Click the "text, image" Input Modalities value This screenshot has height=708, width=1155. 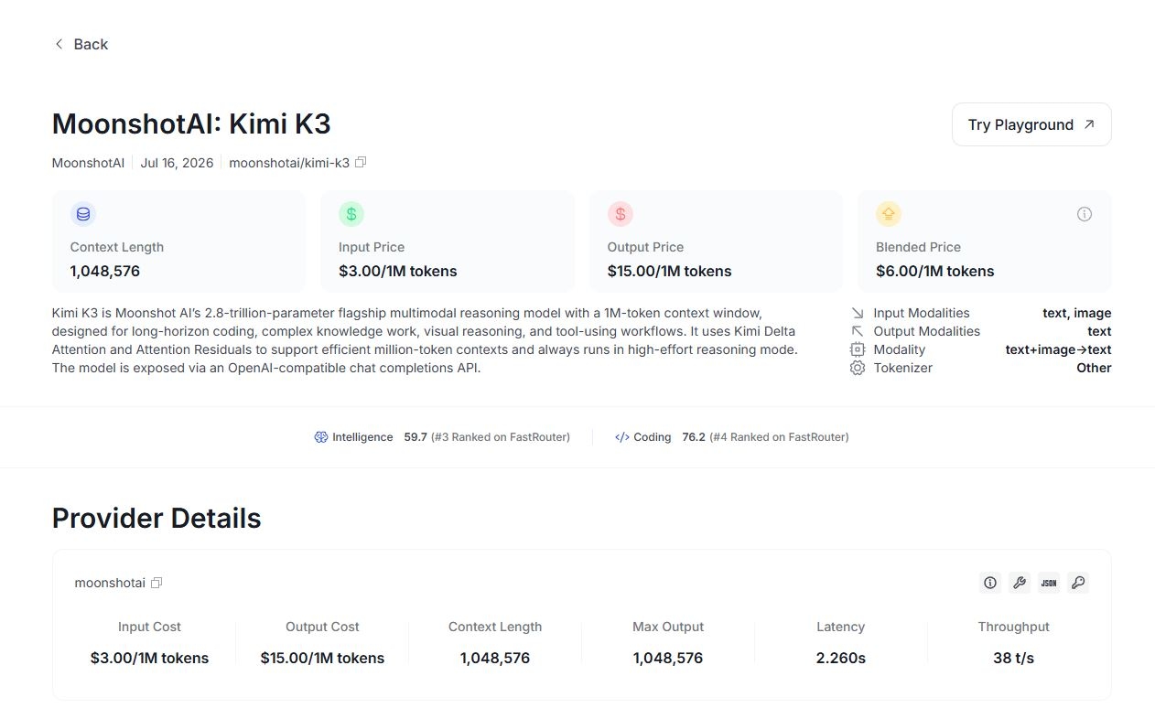1077,313
